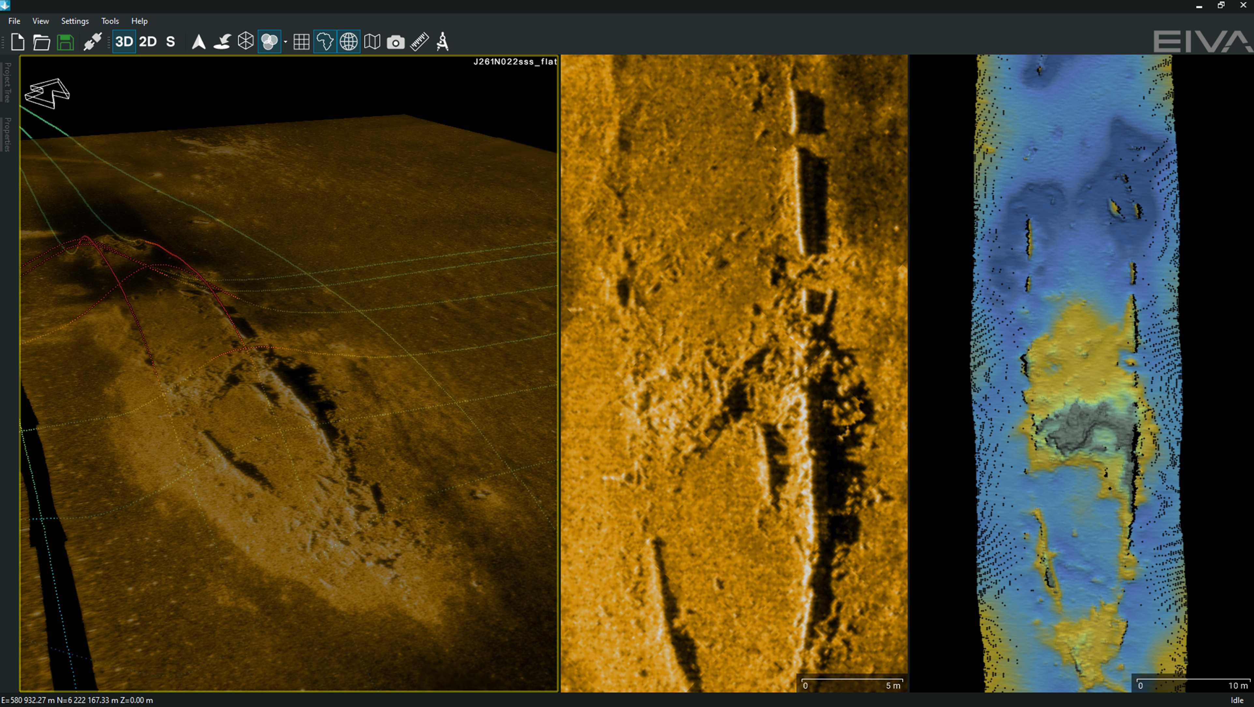The image size is (1254, 707).
Task: Take a screenshot with camera icon
Action: 395,42
